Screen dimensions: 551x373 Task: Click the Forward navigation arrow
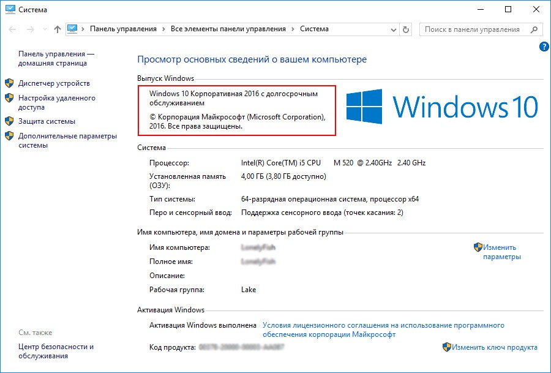coord(31,29)
